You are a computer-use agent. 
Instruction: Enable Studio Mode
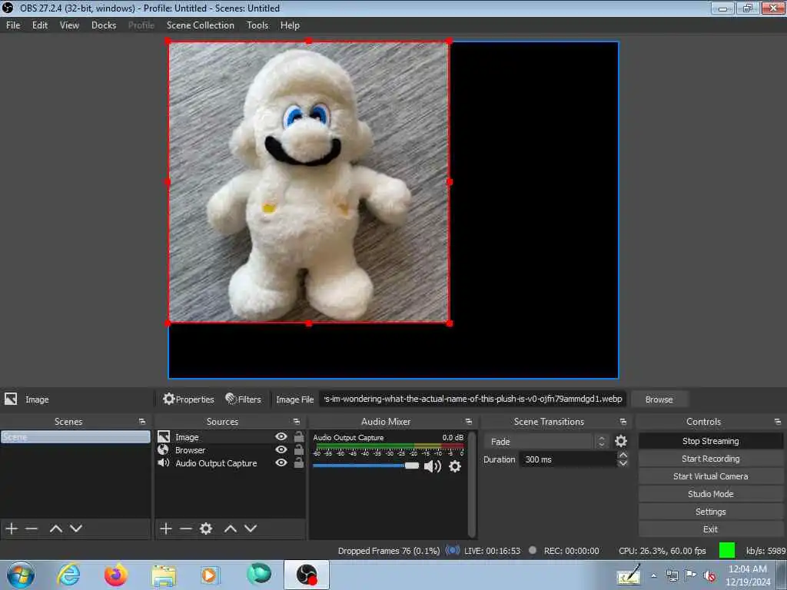pos(710,494)
